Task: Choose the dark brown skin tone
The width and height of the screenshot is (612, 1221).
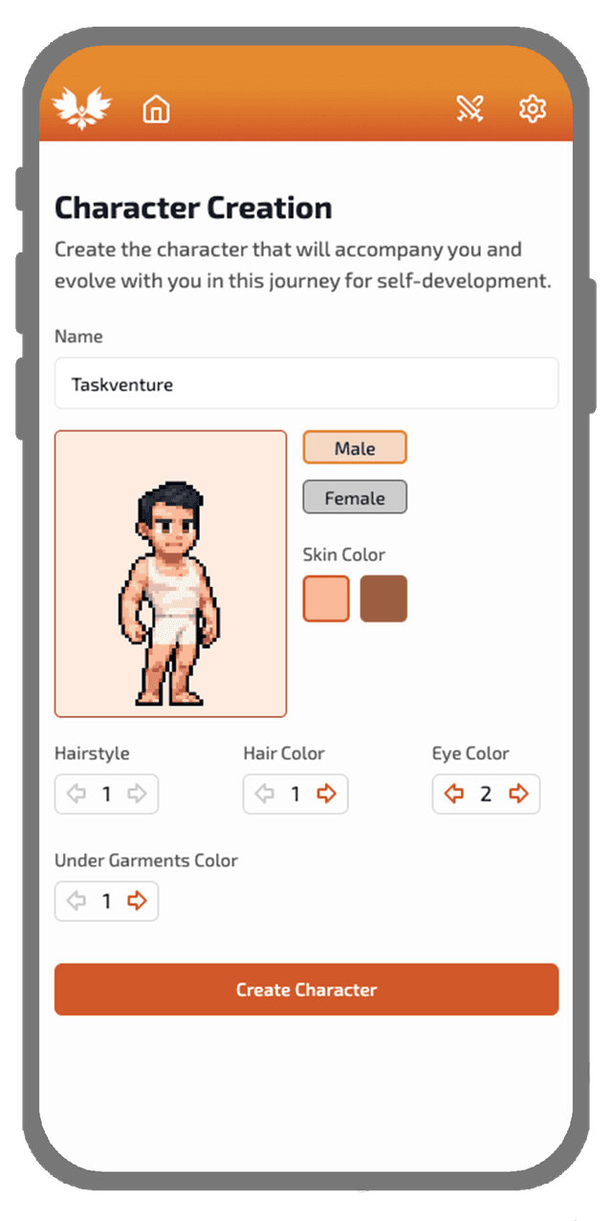Action: [383, 599]
